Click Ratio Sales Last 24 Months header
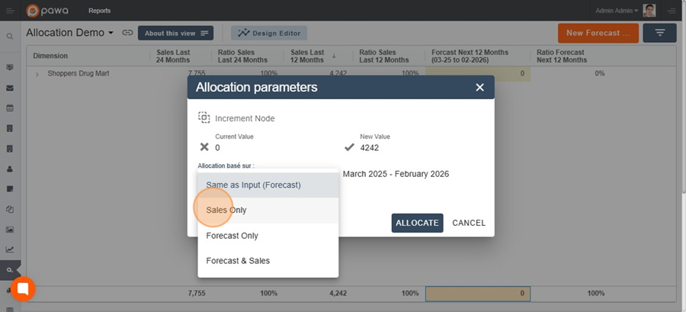Image resolution: width=686 pixels, height=312 pixels. [x=242, y=56]
